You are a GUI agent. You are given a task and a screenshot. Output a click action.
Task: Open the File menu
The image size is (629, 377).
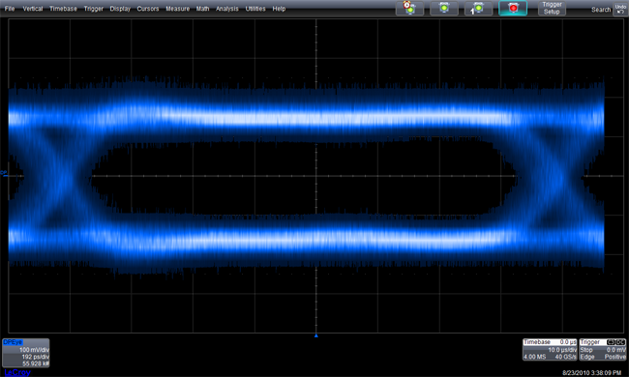pos(10,9)
